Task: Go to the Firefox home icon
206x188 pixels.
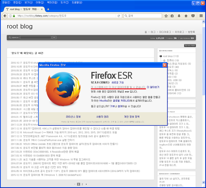Action: (x=186, y=16)
